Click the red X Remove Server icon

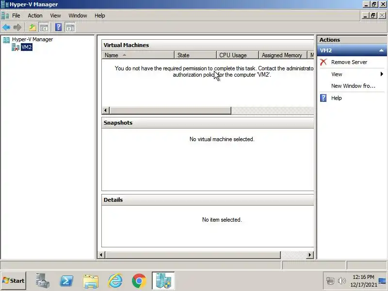pyautogui.click(x=323, y=62)
